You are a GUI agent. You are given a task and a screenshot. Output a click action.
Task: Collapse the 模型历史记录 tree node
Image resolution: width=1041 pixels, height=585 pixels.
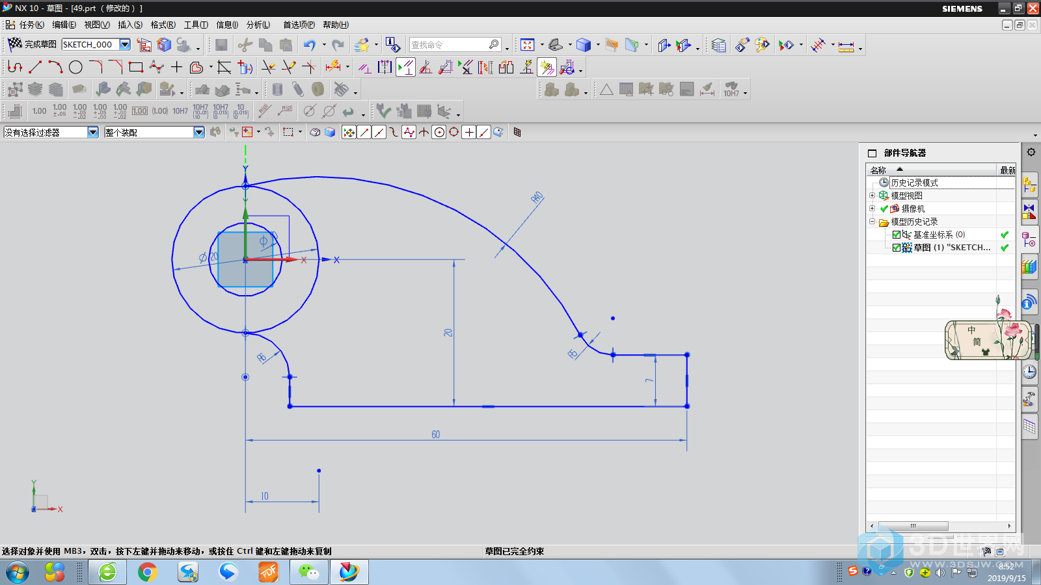click(x=872, y=221)
